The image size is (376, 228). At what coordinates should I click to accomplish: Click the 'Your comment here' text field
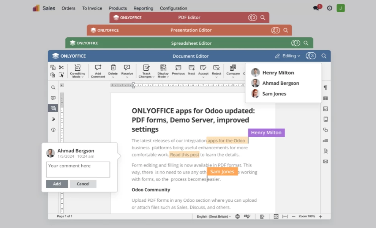click(x=78, y=169)
